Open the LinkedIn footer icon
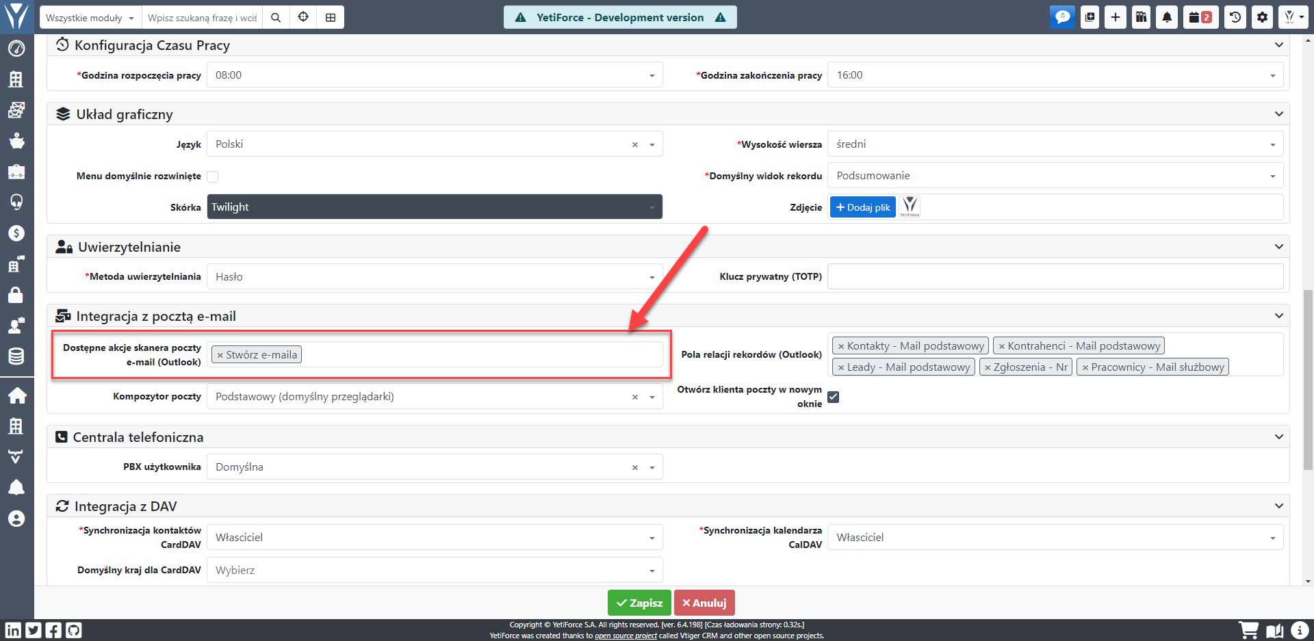The height and width of the screenshot is (641, 1314). coord(13,630)
